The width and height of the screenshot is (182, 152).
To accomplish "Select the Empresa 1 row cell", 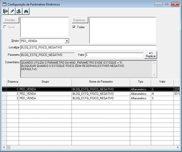I will point(13,89).
